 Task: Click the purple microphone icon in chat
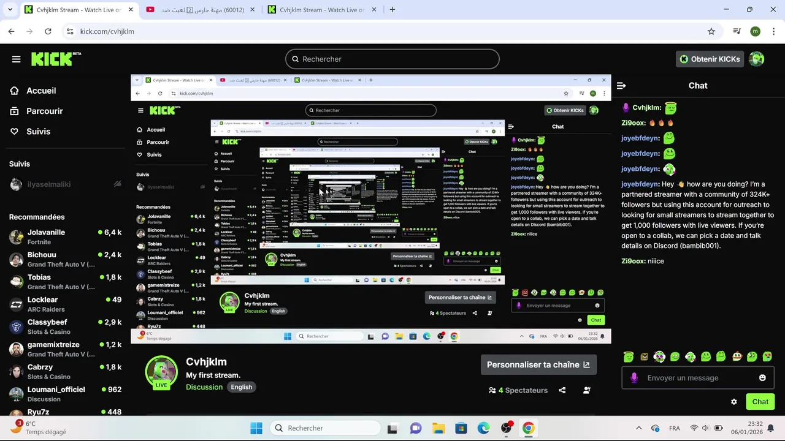[x=634, y=378]
